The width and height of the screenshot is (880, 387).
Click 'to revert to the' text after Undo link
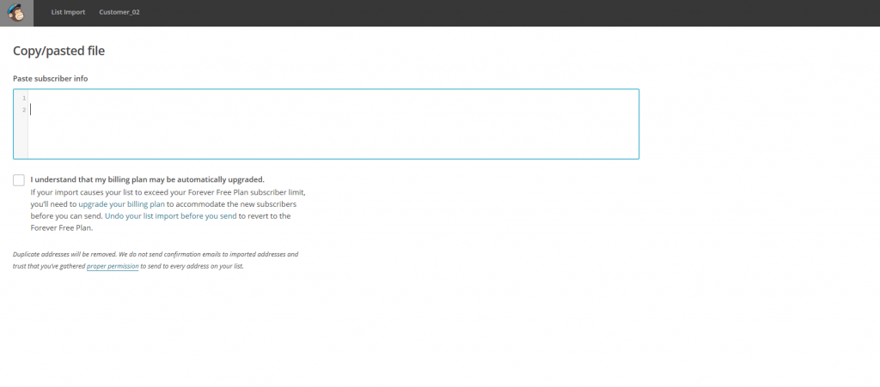pos(265,216)
